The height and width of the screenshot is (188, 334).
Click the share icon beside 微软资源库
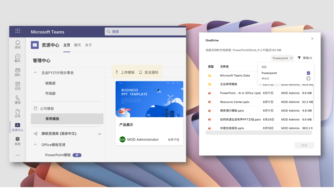click(35, 133)
